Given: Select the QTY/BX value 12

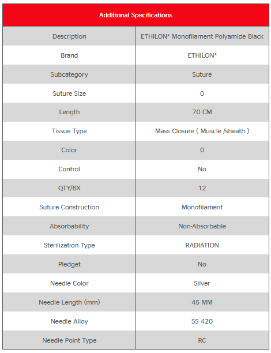Looking at the screenshot, I should tap(202, 188).
